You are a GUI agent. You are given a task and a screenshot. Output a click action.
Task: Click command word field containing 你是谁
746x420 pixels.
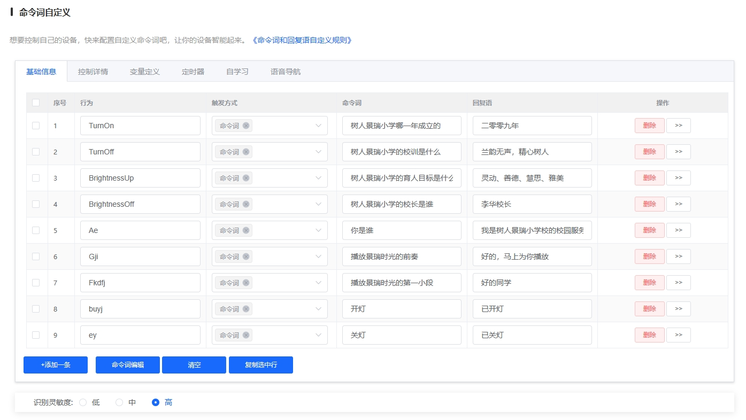[x=402, y=230]
